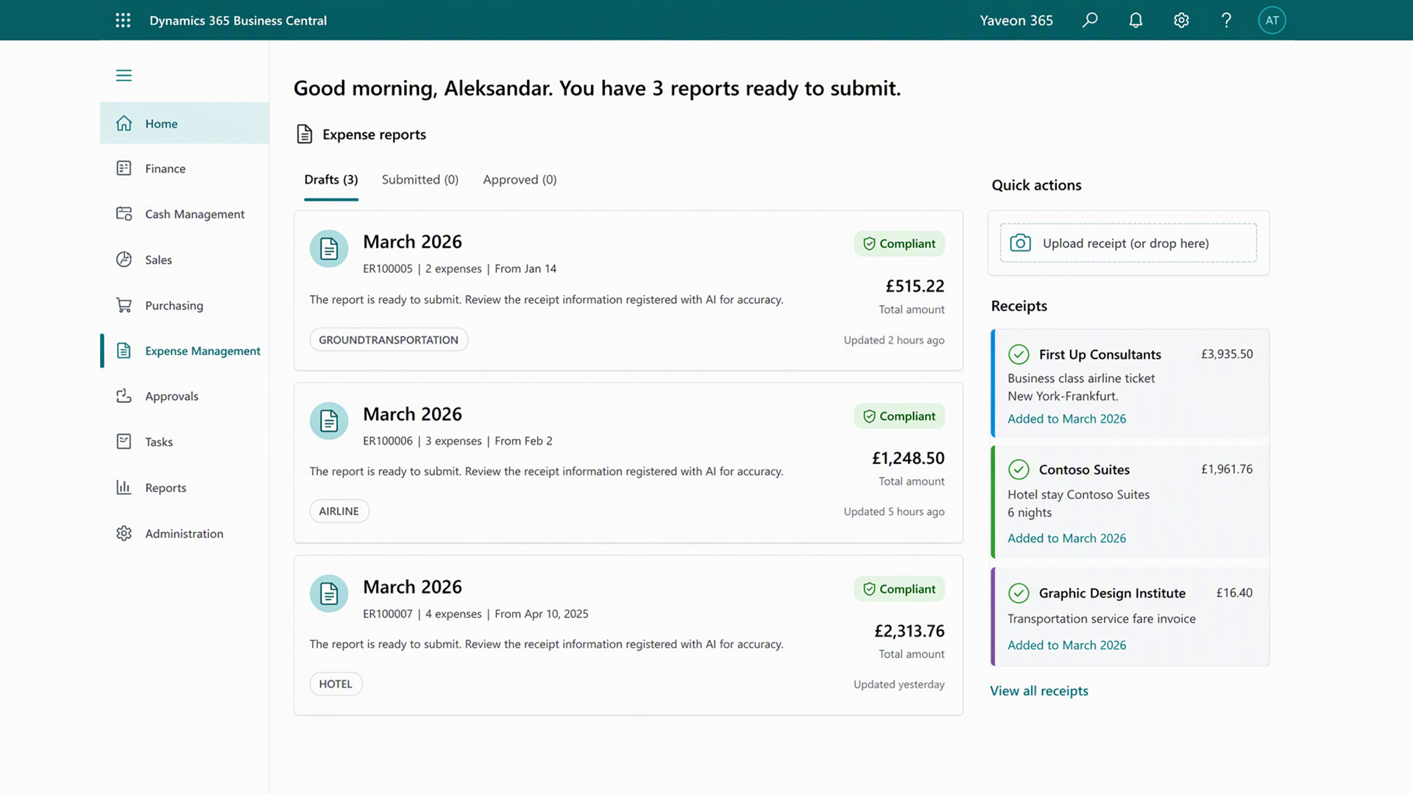Click Upload receipt (or drop here) button

(1128, 243)
